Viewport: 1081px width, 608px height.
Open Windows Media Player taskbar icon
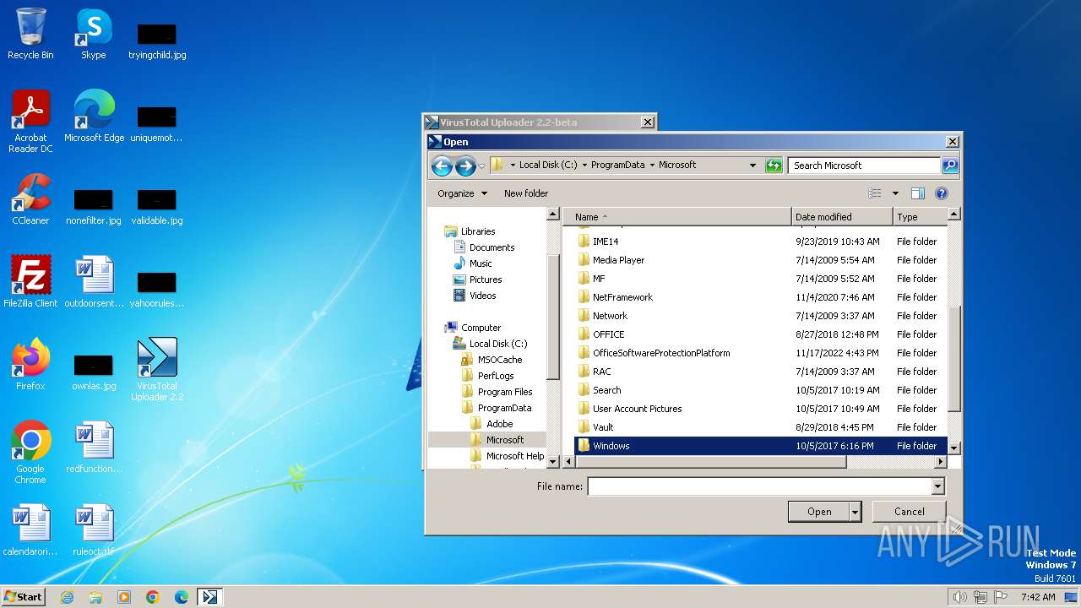[x=124, y=597]
